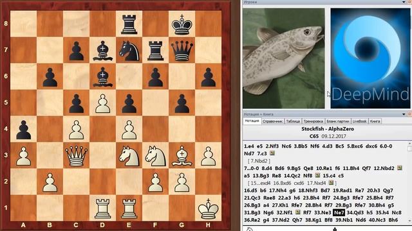Select the black queen on g7
Viewport: 412px width, 231px height.
182,51
